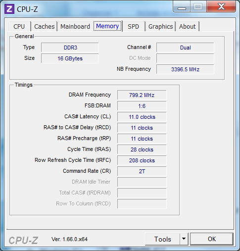Image resolution: width=240 pixels, height=251 pixels.
Task: Select the Memory tab
Action: (x=107, y=26)
